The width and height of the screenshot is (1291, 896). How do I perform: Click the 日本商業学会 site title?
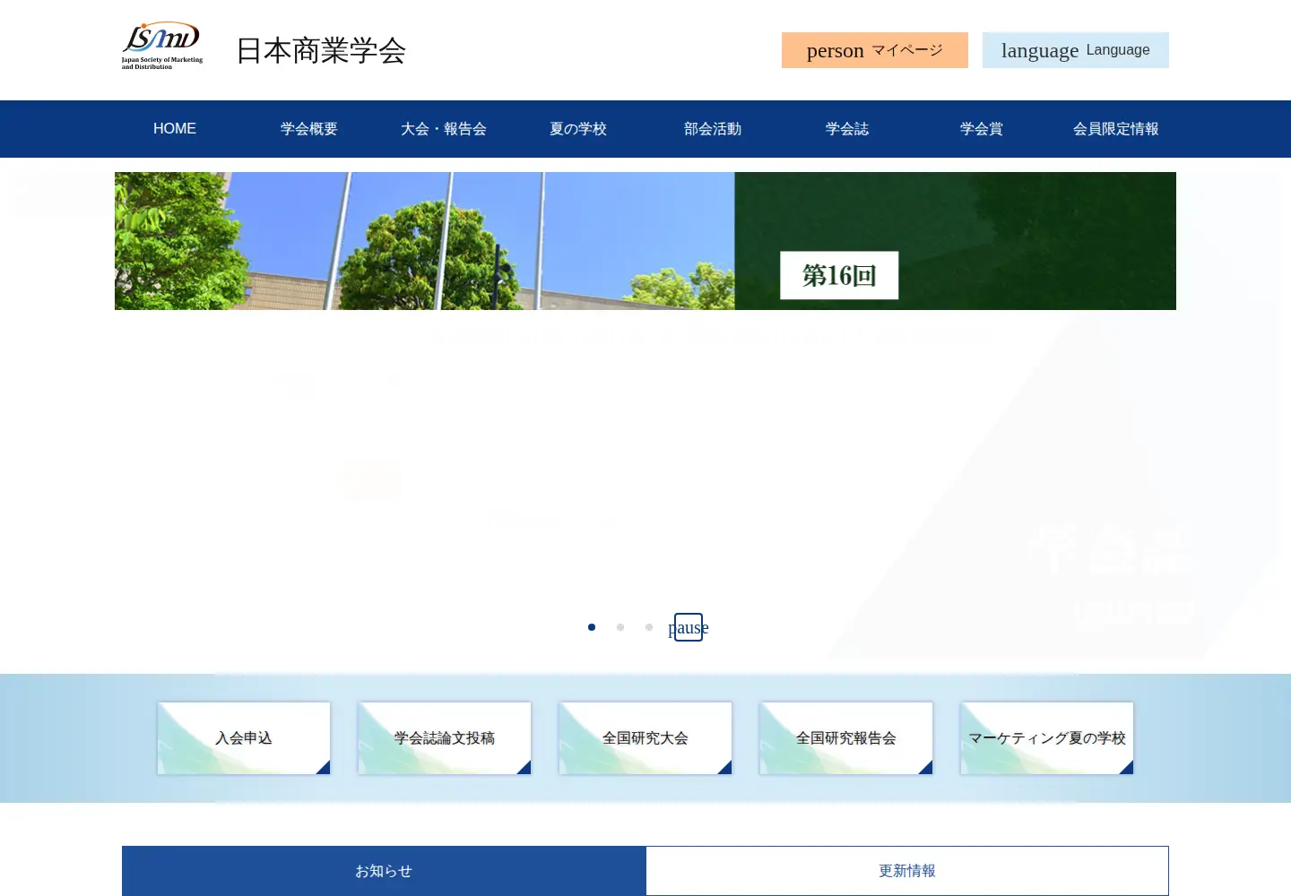[321, 50]
